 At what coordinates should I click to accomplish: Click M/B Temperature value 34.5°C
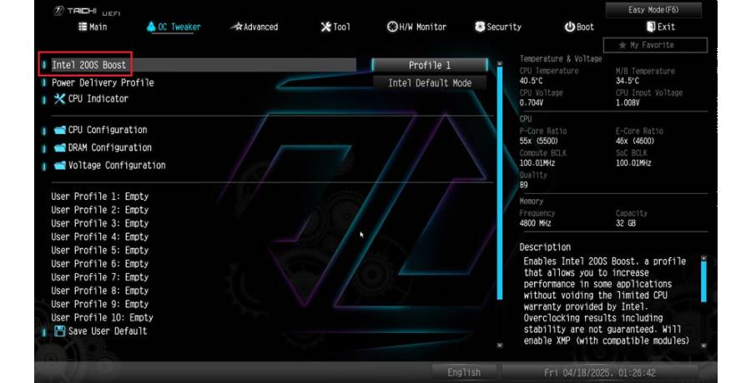tap(628, 81)
